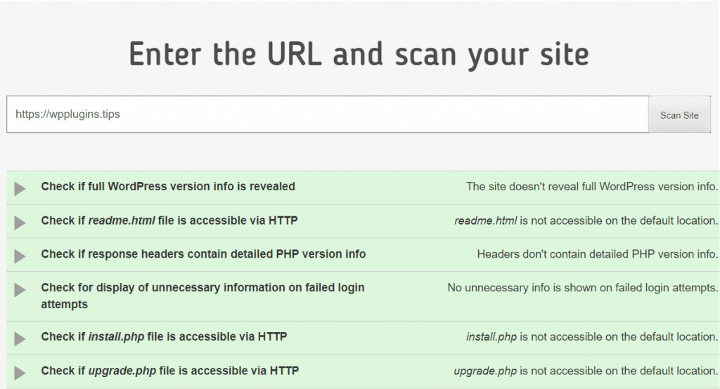Screen dimensions: 720x389
Task: Click the "install.php is not accessible" result text
Action: pos(591,337)
